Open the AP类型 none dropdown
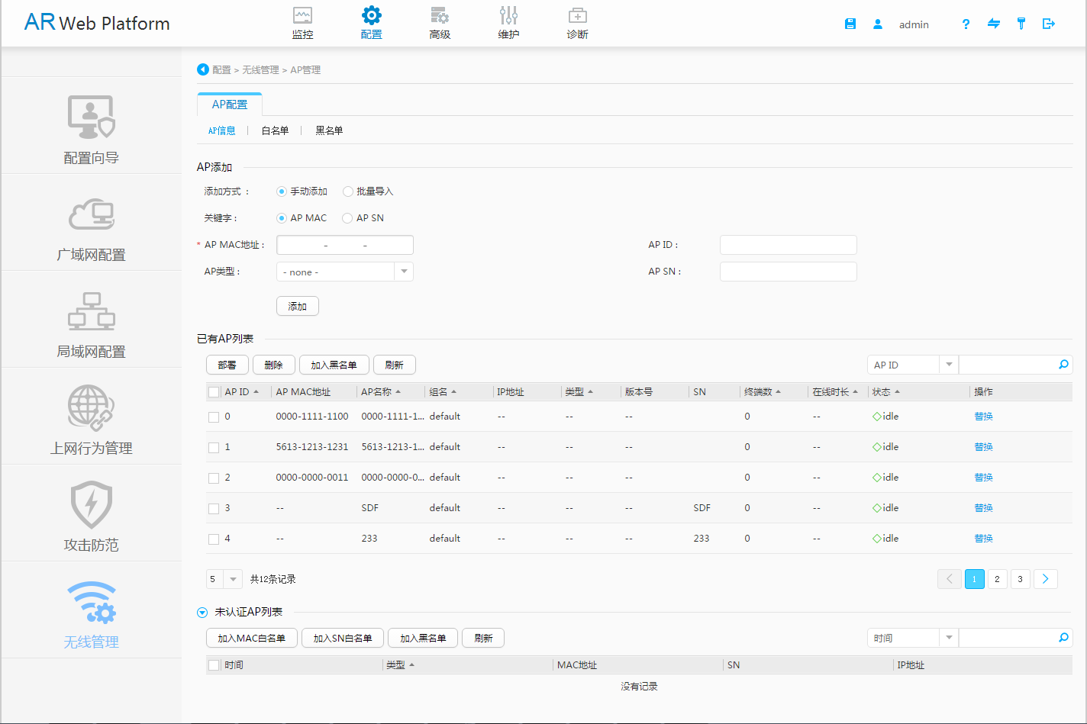The height and width of the screenshot is (724, 1087). (404, 271)
